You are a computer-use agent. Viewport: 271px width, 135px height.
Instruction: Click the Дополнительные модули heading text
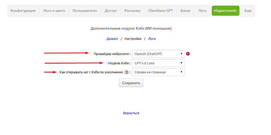click(x=131, y=28)
